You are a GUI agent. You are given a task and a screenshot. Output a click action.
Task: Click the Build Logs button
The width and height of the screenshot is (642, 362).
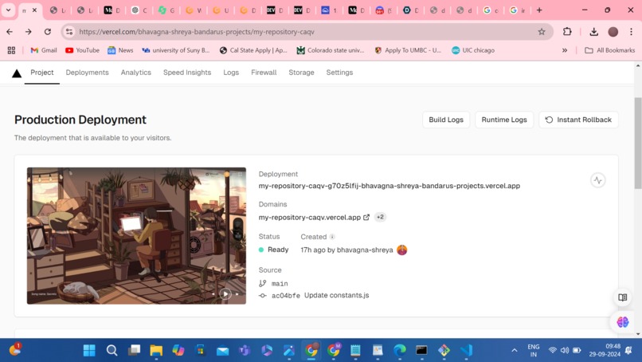pos(446,120)
